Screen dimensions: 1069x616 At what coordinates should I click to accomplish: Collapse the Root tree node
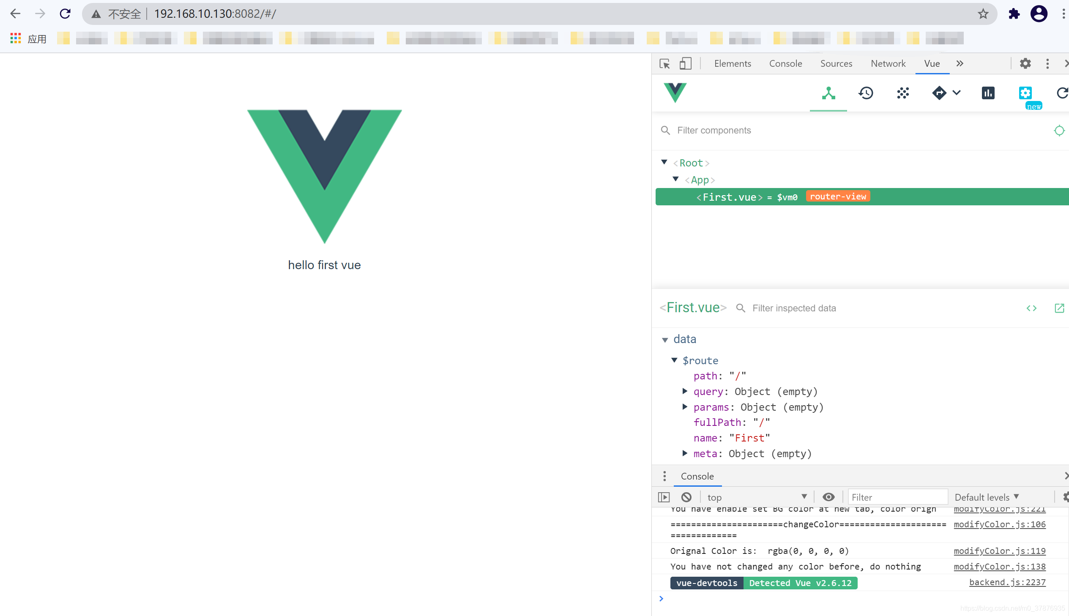click(664, 163)
